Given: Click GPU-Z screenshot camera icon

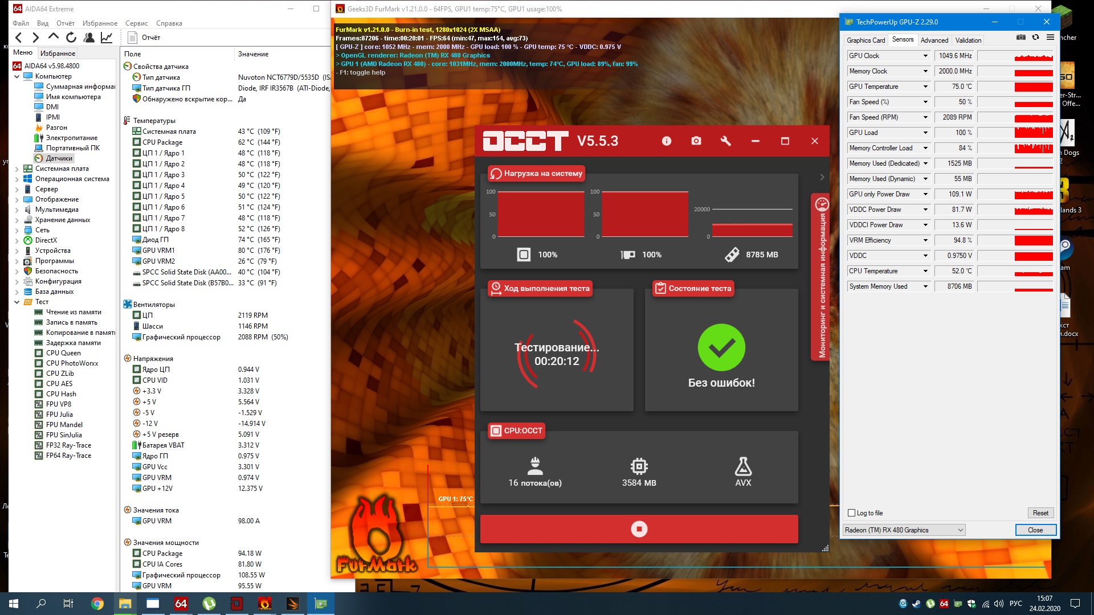Looking at the screenshot, I should [x=1020, y=38].
